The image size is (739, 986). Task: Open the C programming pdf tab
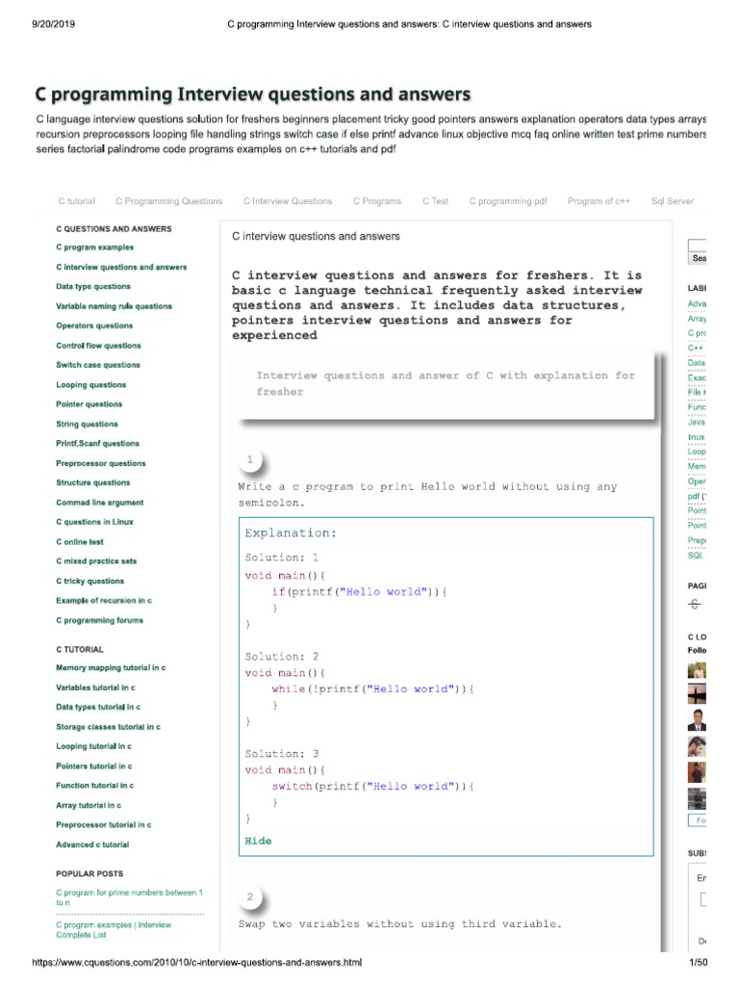[x=508, y=201]
